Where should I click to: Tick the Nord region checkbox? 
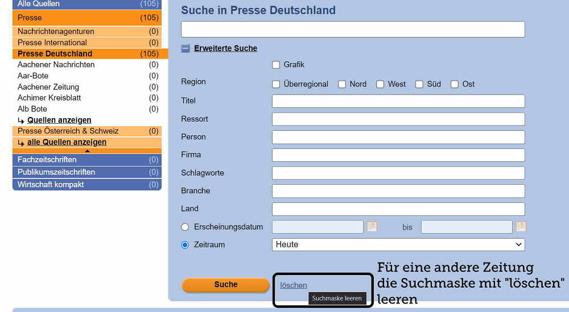click(x=342, y=84)
